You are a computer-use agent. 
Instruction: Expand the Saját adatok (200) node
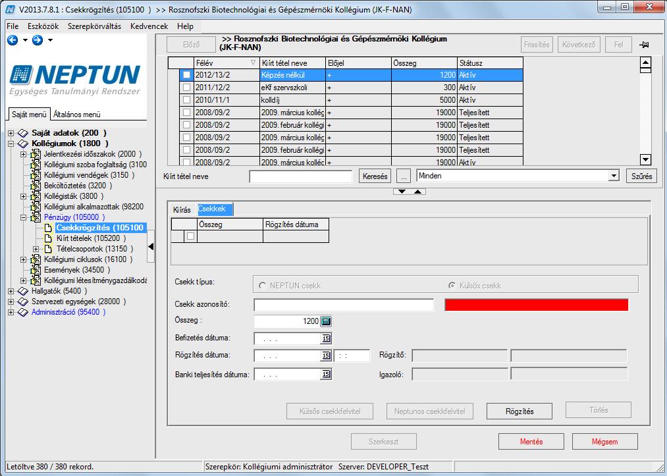tap(11, 133)
